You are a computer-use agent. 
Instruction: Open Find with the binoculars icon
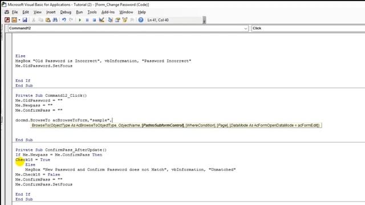click(x=55, y=20)
